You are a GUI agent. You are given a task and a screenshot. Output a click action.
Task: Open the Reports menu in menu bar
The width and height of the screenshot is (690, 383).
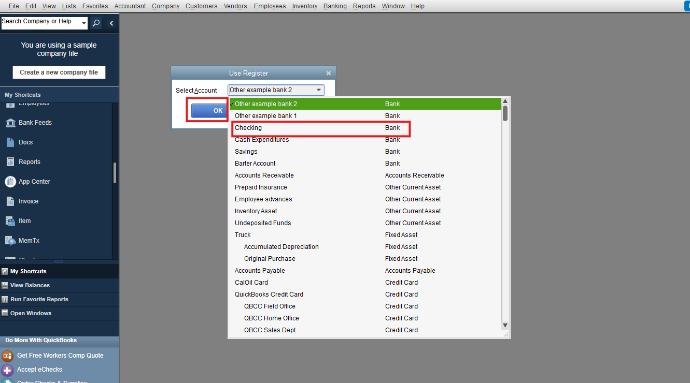[364, 6]
